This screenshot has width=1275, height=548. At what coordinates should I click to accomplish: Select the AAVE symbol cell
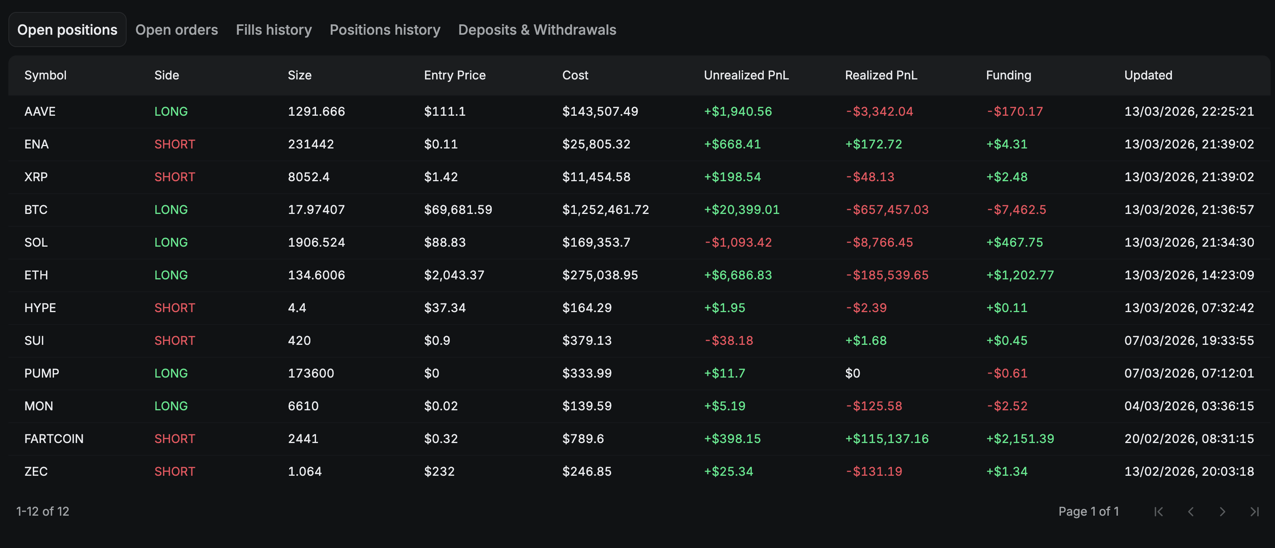click(x=40, y=111)
